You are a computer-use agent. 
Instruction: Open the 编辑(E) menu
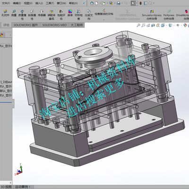pos(17,3)
